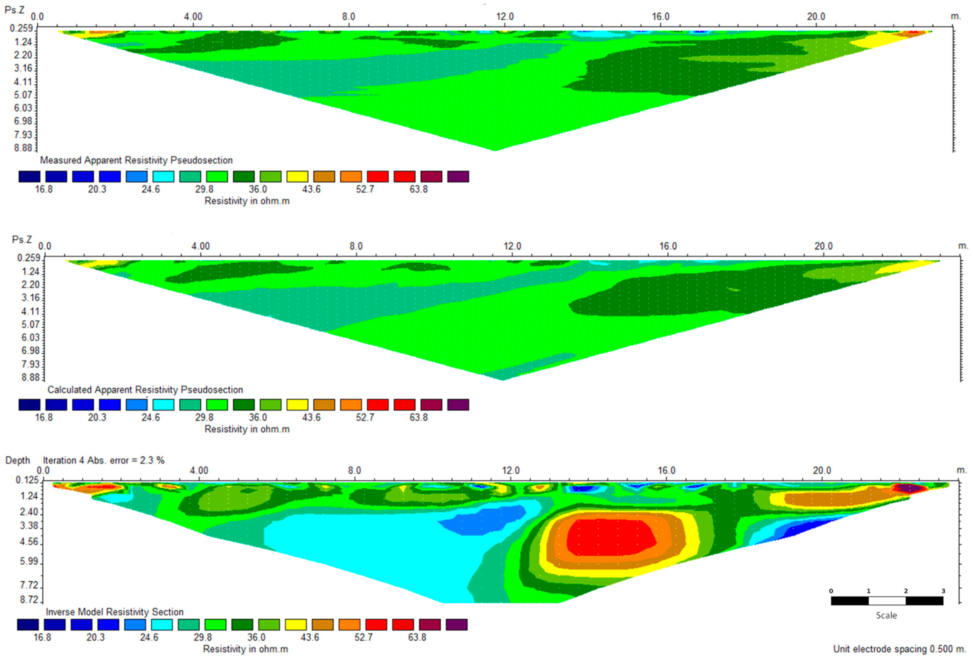The height and width of the screenshot is (660, 973).
Task: Click the 12.0 axis label above the measured pseudosection
Action: (505, 16)
